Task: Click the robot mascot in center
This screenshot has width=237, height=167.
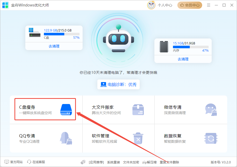Action: [x=119, y=39]
